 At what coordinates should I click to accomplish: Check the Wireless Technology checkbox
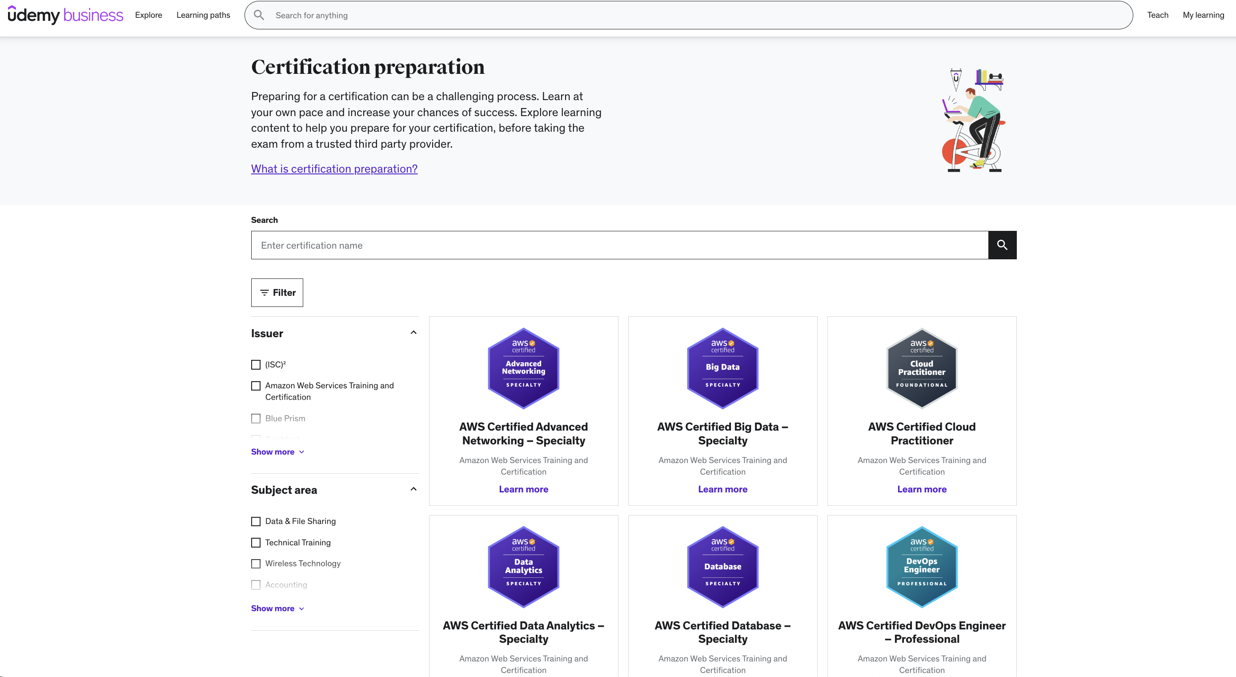(256, 564)
